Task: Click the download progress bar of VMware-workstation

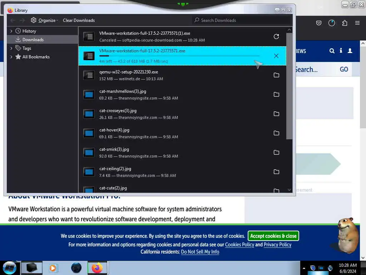Action: tap(179, 56)
